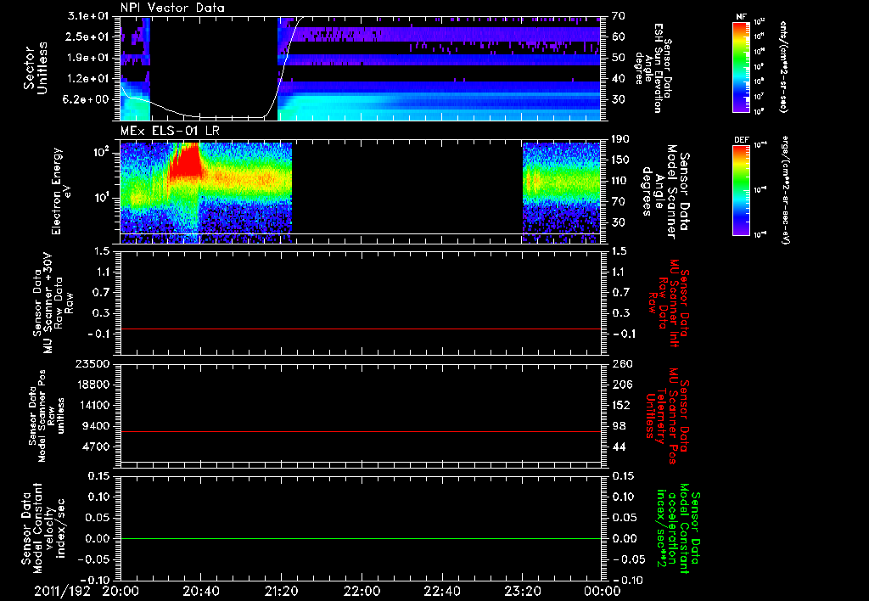869x601 pixels.
Task: Click the 23:20 time axis label
Action: (x=522, y=591)
